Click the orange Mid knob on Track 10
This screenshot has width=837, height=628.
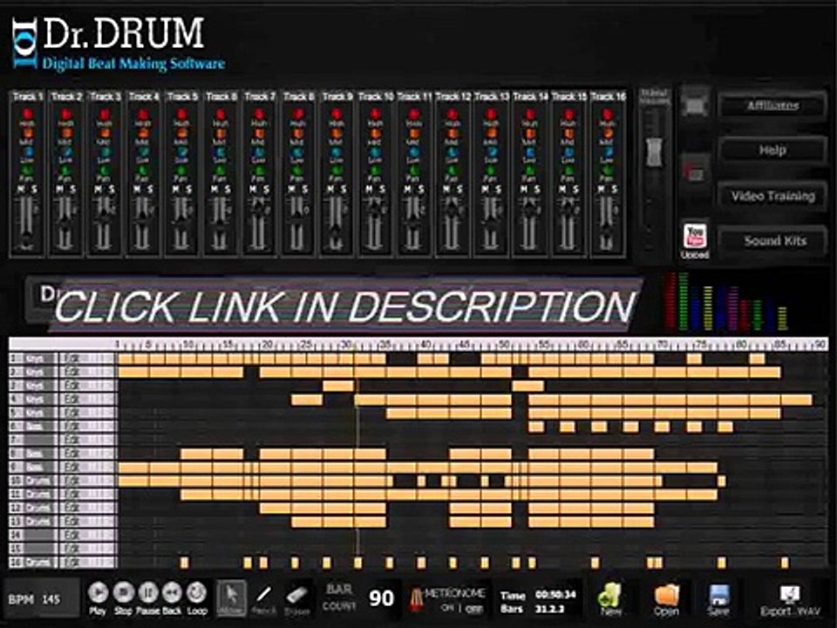pyautogui.click(x=375, y=133)
